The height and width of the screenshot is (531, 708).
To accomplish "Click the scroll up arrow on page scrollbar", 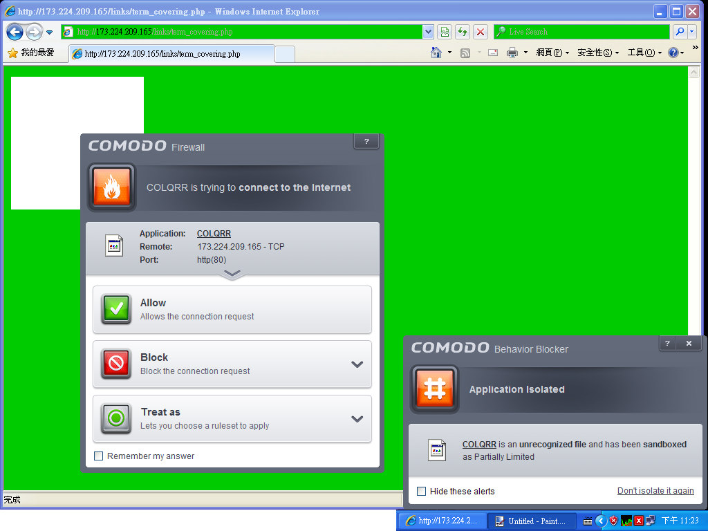I will [x=694, y=72].
